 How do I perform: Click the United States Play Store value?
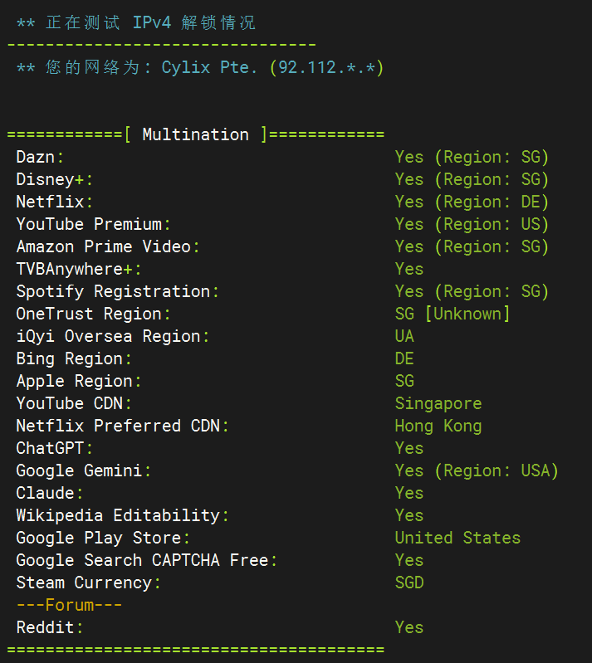coord(457,538)
